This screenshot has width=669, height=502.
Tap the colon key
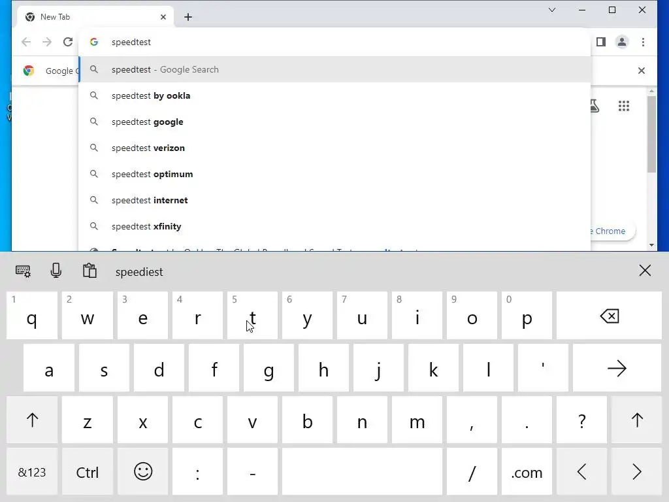pos(197,472)
